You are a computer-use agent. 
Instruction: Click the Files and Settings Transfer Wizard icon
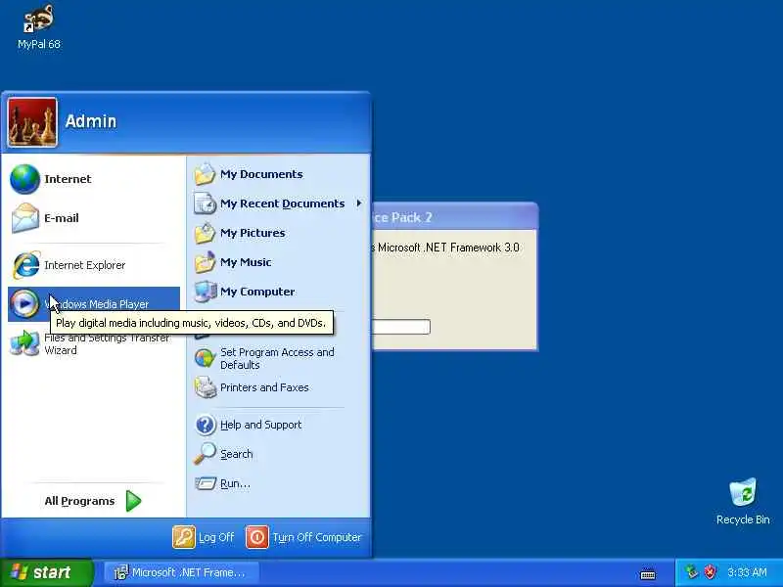click(x=24, y=343)
